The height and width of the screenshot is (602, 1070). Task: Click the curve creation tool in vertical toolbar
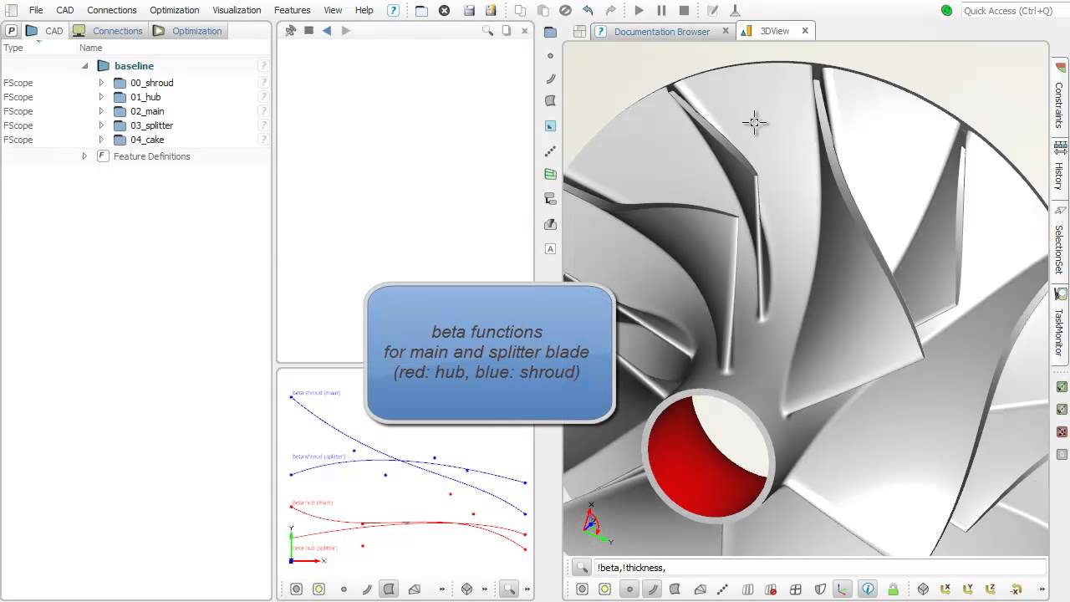[x=550, y=79]
